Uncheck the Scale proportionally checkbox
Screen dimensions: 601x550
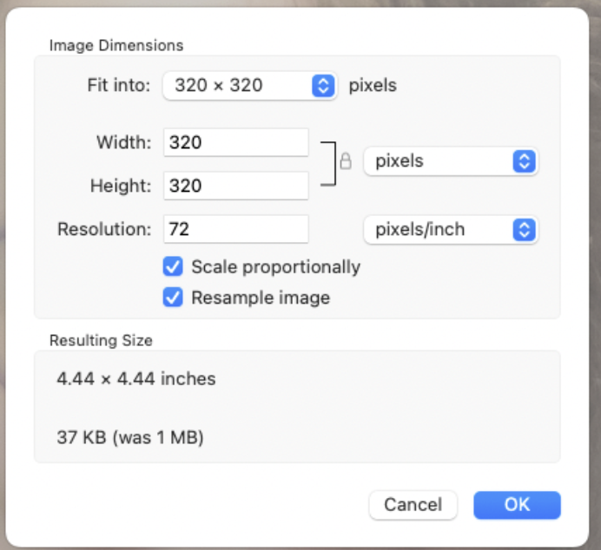pos(174,266)
